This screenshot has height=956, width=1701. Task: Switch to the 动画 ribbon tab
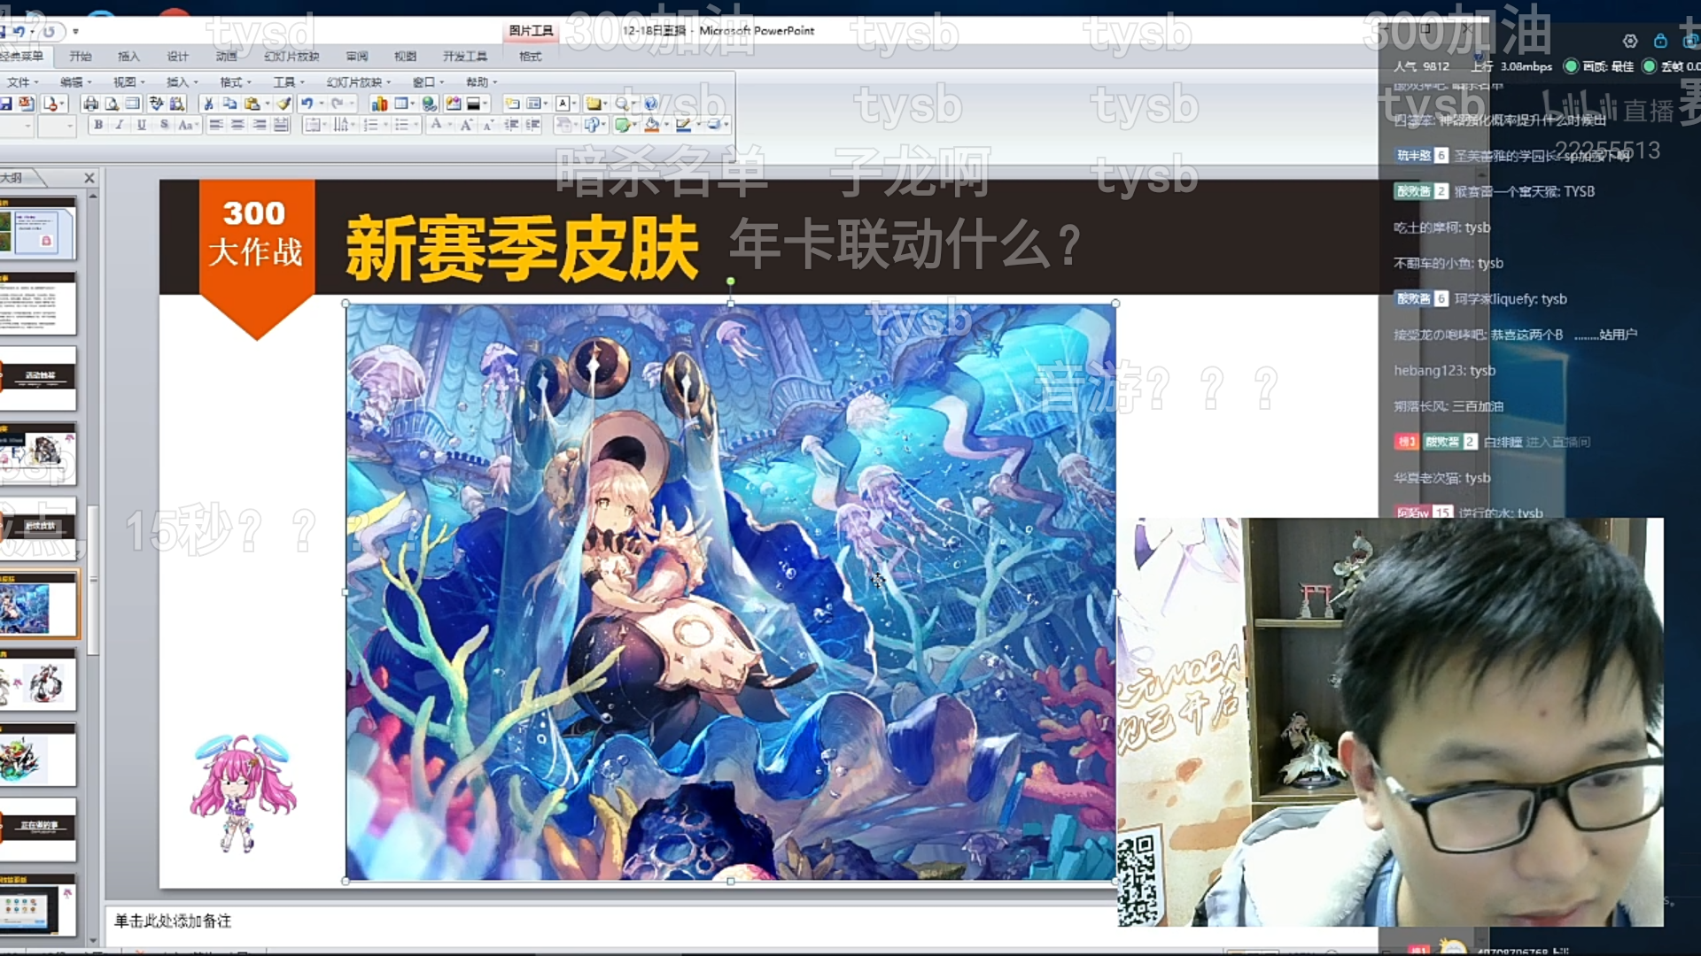coord(227,57)
